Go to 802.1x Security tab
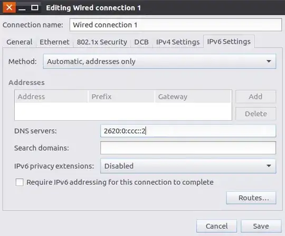 click(x=102, y=42)
